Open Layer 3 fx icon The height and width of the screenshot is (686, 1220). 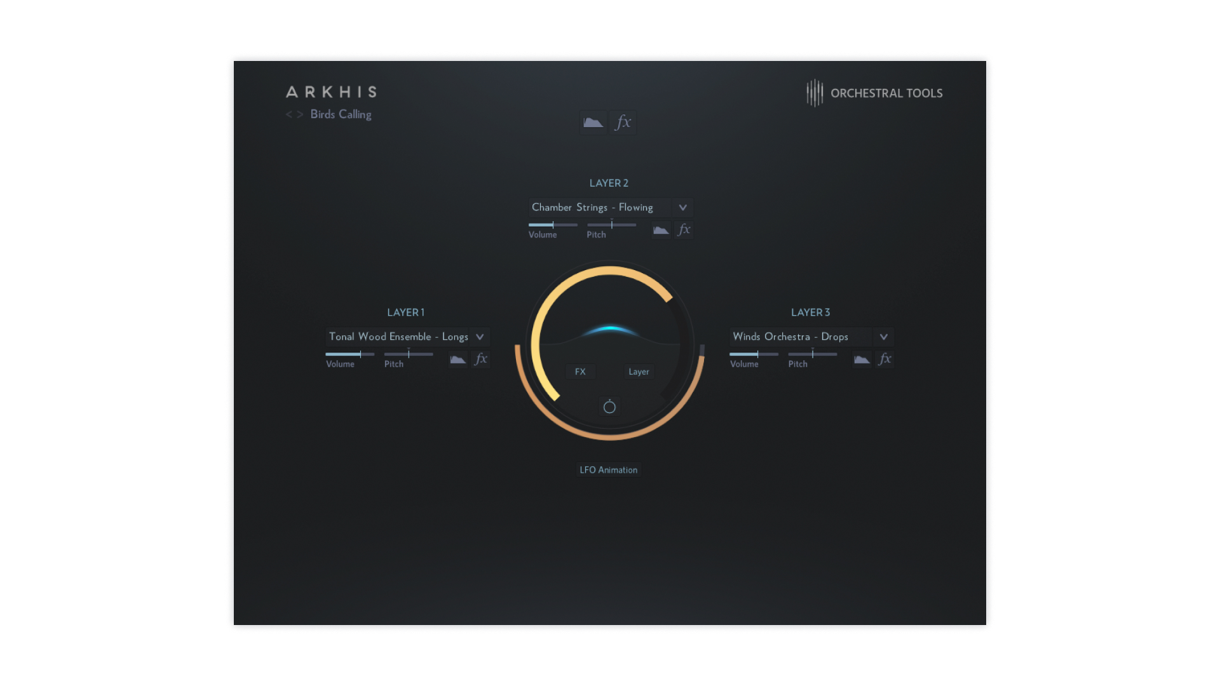884,360
